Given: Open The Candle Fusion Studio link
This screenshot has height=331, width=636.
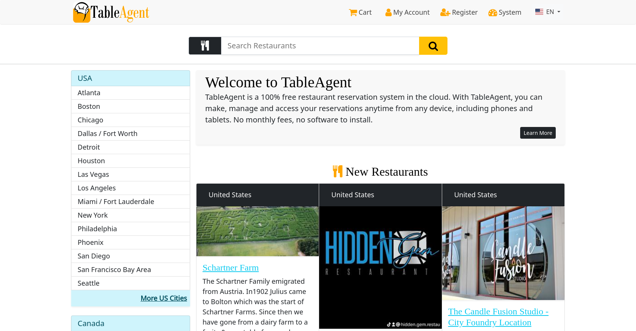Looking at the screenshot, I should click(x=498, y=317).
